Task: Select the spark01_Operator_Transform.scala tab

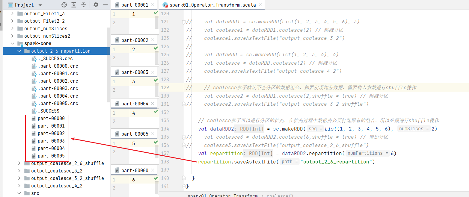Action: point(212,5)
